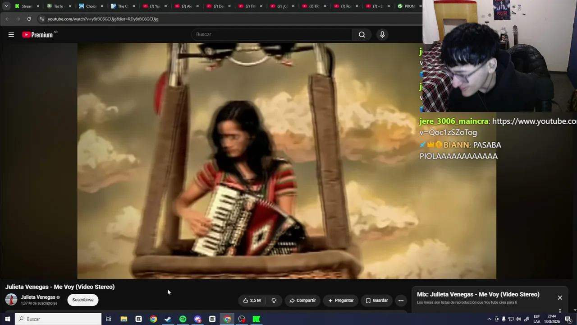Image resolution: width=577 pixels, height=325 pixels.
Task: Click the microphone tray icon
Action: click(504, 319)
